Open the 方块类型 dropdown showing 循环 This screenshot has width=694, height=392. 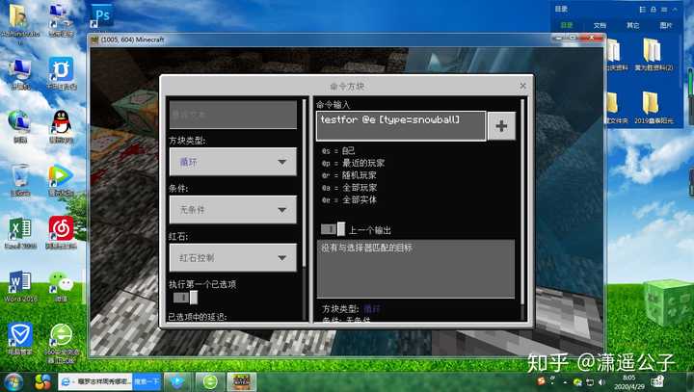tap(233, 162)
